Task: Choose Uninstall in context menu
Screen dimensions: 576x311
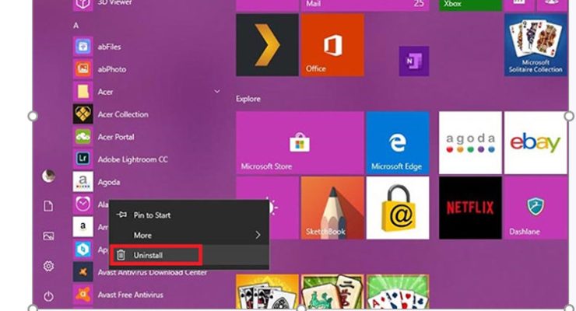Action: (189, 255)
